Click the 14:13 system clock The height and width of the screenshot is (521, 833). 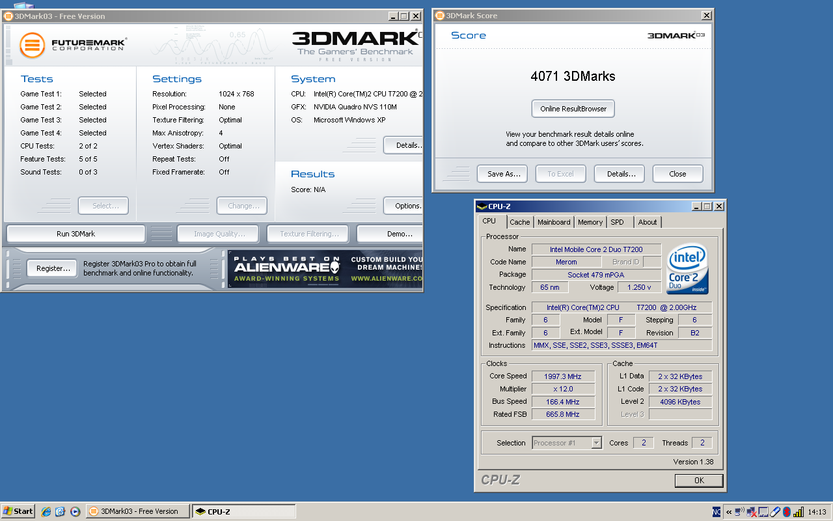[817, 512]
